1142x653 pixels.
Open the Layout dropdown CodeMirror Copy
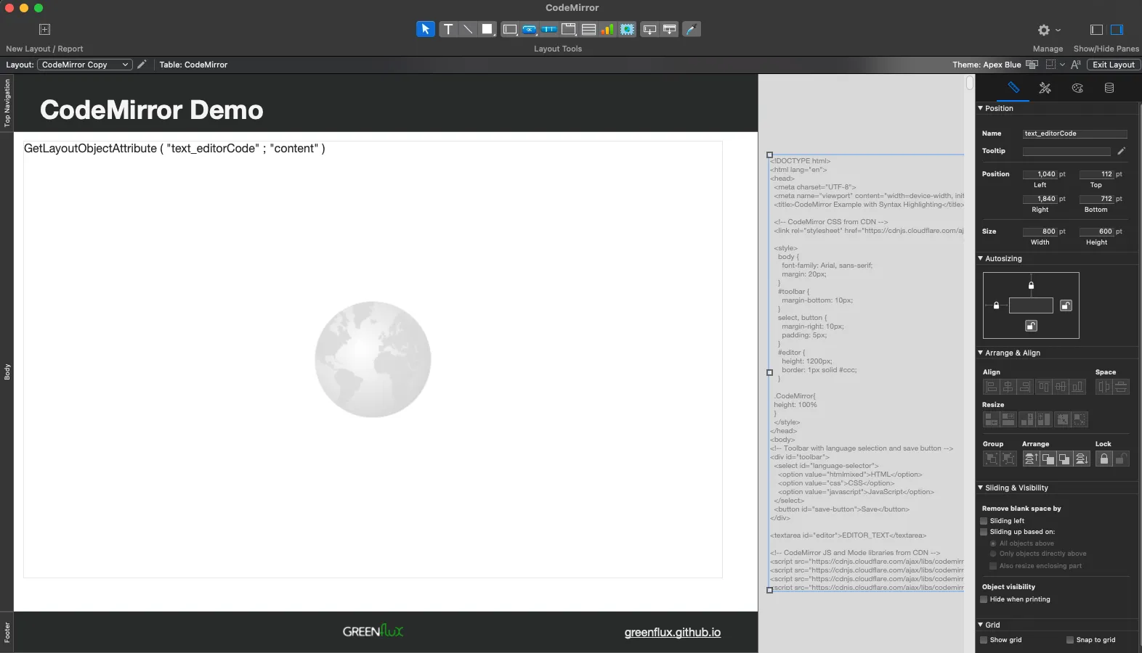coord(84,65)
